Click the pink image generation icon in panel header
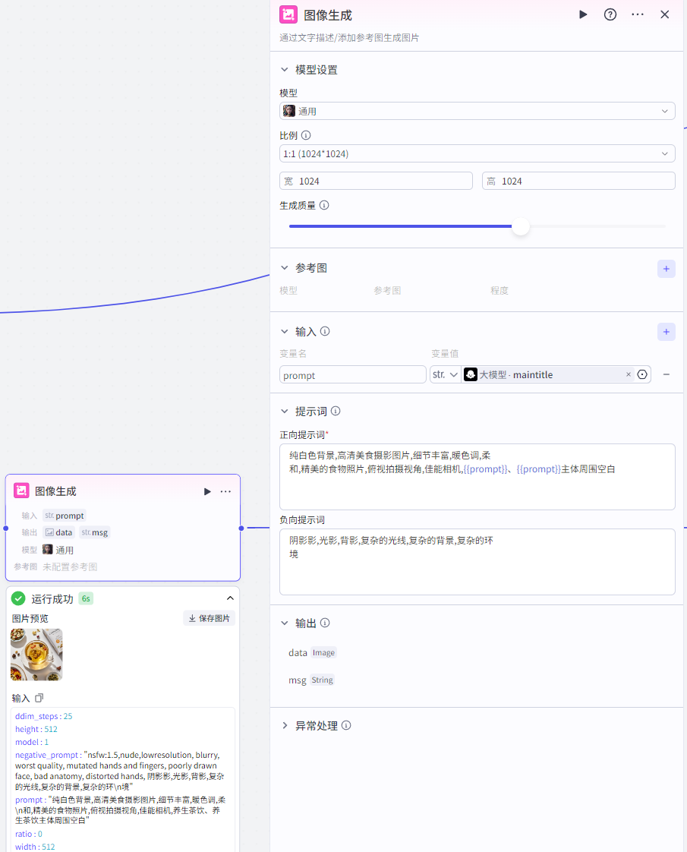Image resolution: width=687 pixels, height=852 pixels. [x=288, y=14]
